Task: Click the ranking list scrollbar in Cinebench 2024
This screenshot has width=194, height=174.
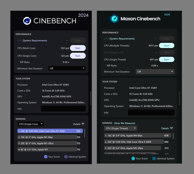Action: (x=85, y=133)
